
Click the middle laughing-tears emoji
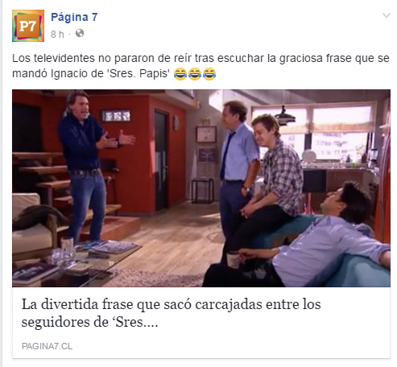click(x=195, y=74)
